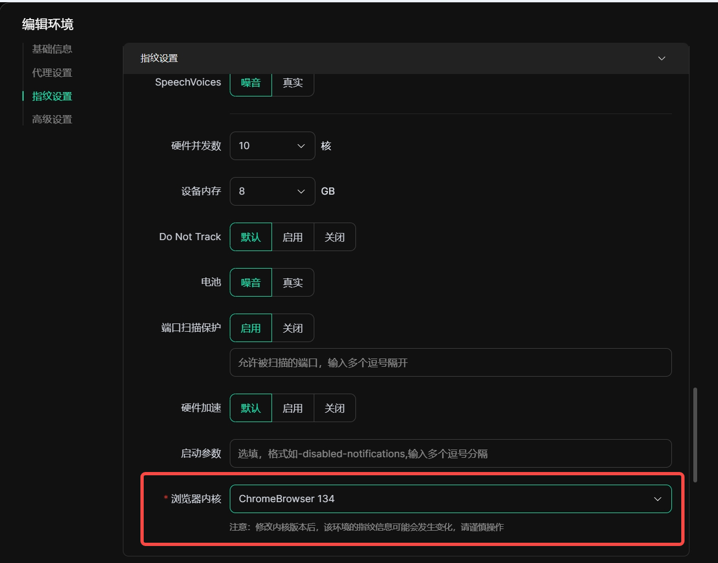Set 电池 option to 真实
The height and width of the screenshot is (563, 718).
click(293, 282)
